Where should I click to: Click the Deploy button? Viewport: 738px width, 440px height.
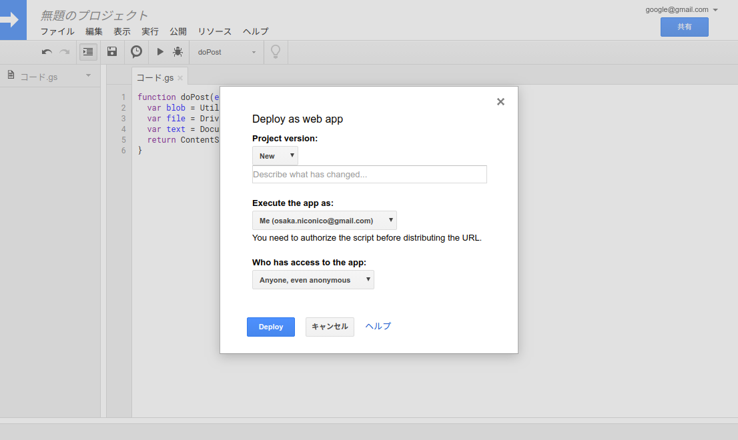coord(270,327)
